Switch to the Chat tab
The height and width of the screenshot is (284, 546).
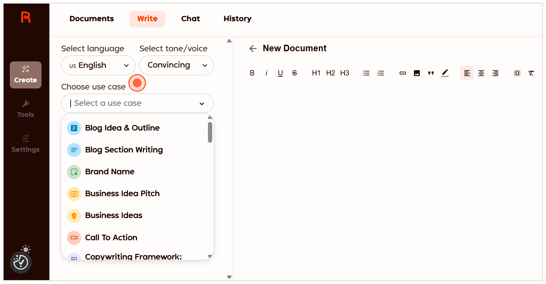pos(190,19)
